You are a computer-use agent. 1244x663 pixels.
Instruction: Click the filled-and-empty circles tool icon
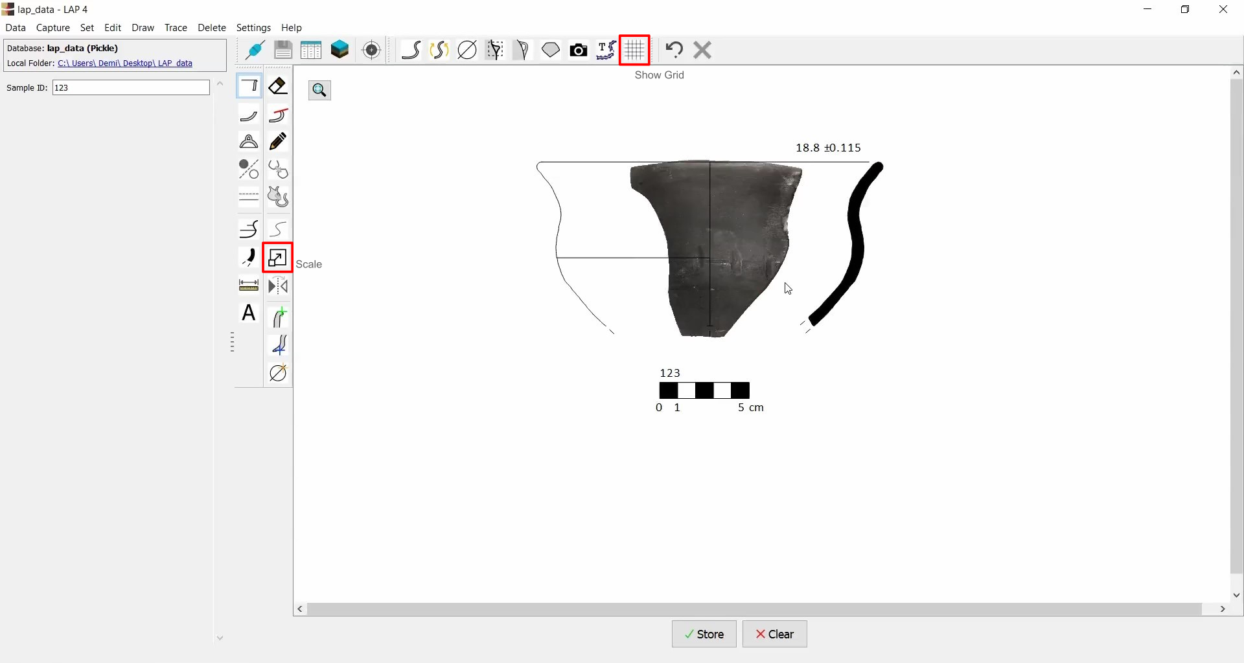(x=249, y=169)
